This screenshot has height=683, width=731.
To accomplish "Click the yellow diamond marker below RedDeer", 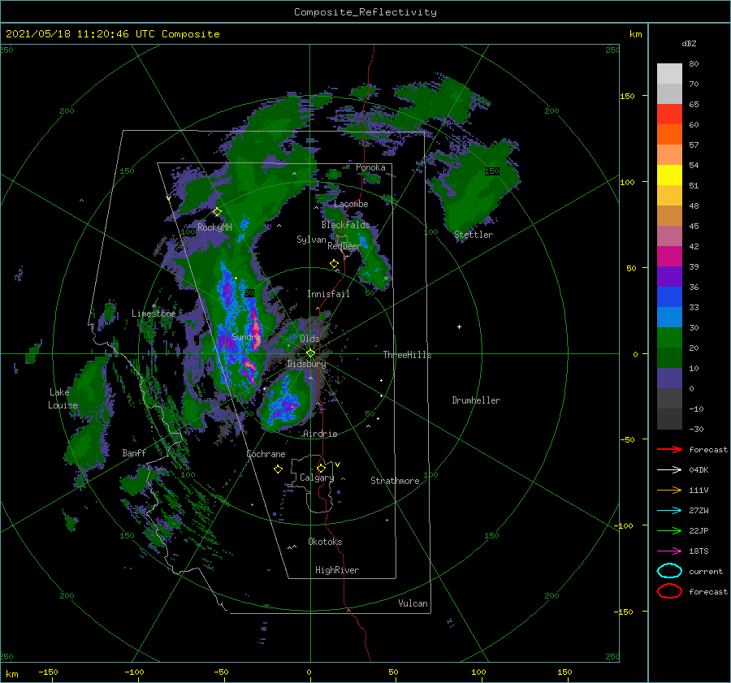I will coord(334,264).
